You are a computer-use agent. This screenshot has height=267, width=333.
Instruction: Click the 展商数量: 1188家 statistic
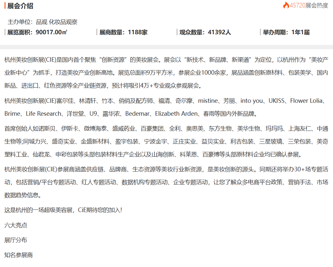click(124, 32)
